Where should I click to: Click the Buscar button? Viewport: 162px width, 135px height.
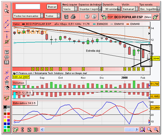52,7
